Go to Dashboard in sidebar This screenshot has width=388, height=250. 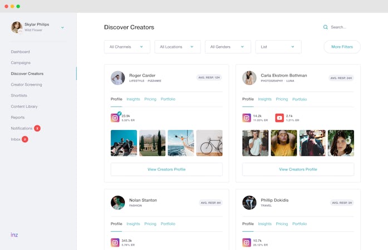[20, 52]
